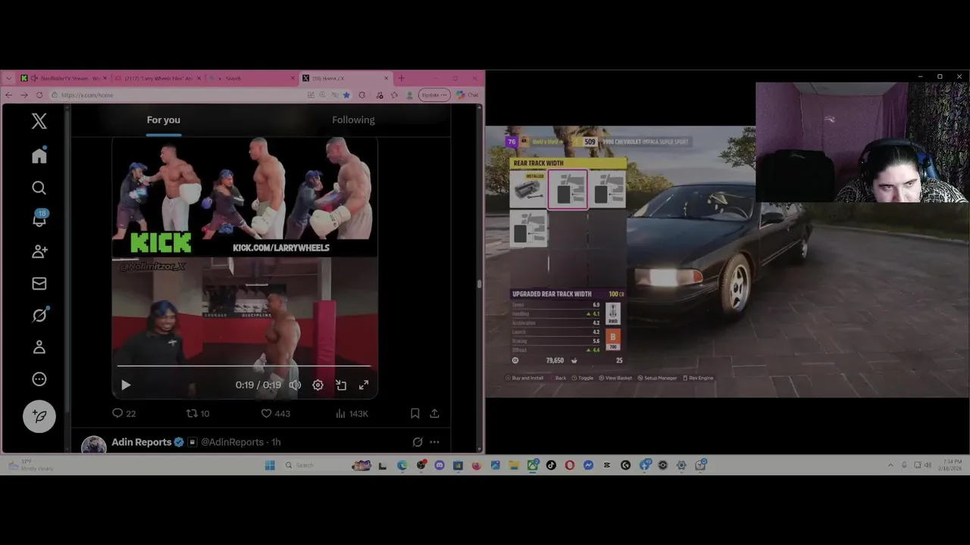Image resolution: width=970 pixels, height=545 pixels.
Task: Expand the tab list dropdown arrow
Action: [9, 78]
